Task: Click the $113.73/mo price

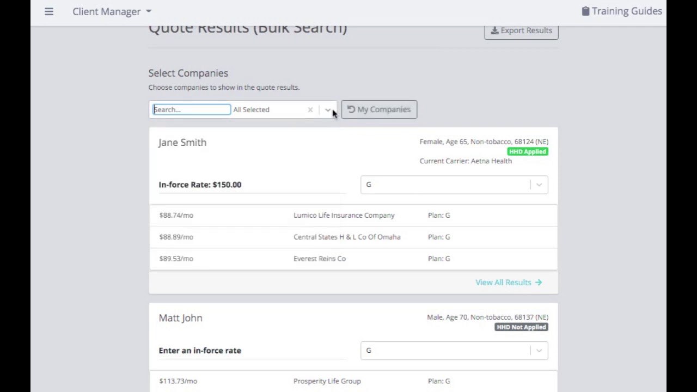Action: pos(178,381)
